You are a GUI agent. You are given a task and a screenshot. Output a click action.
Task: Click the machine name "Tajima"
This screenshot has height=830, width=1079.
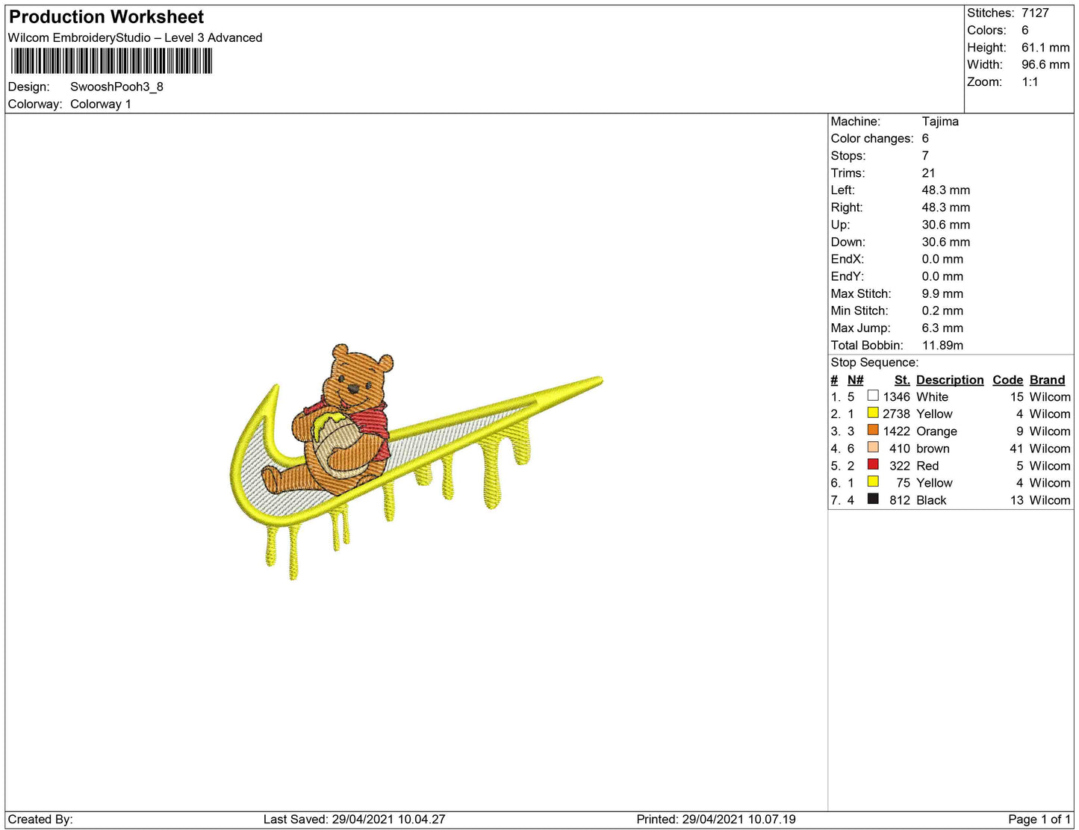tap(940, 121)
